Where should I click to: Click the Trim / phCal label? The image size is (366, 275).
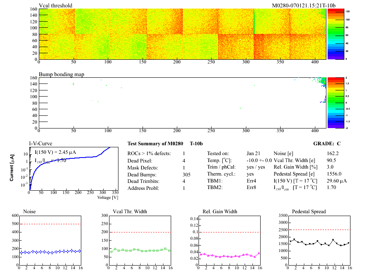[x=221, y=167]
